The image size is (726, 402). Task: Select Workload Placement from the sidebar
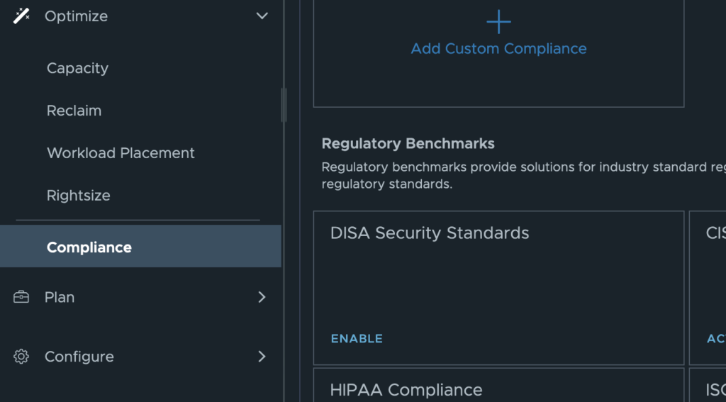121,153
